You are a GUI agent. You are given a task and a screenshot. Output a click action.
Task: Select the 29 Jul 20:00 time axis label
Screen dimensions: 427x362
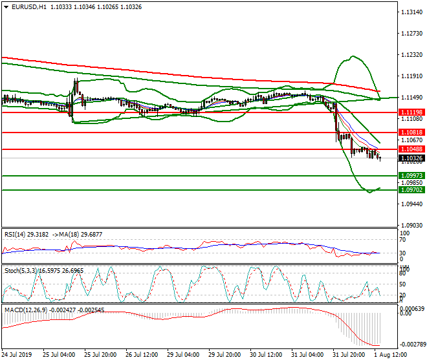click(x=224, y=355)
